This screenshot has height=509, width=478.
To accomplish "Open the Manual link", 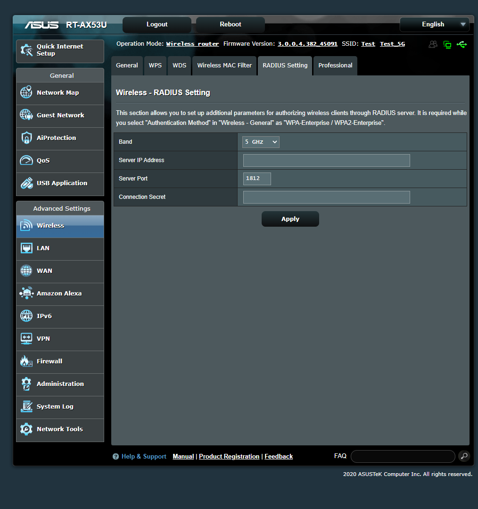I will tap(183, 456).
